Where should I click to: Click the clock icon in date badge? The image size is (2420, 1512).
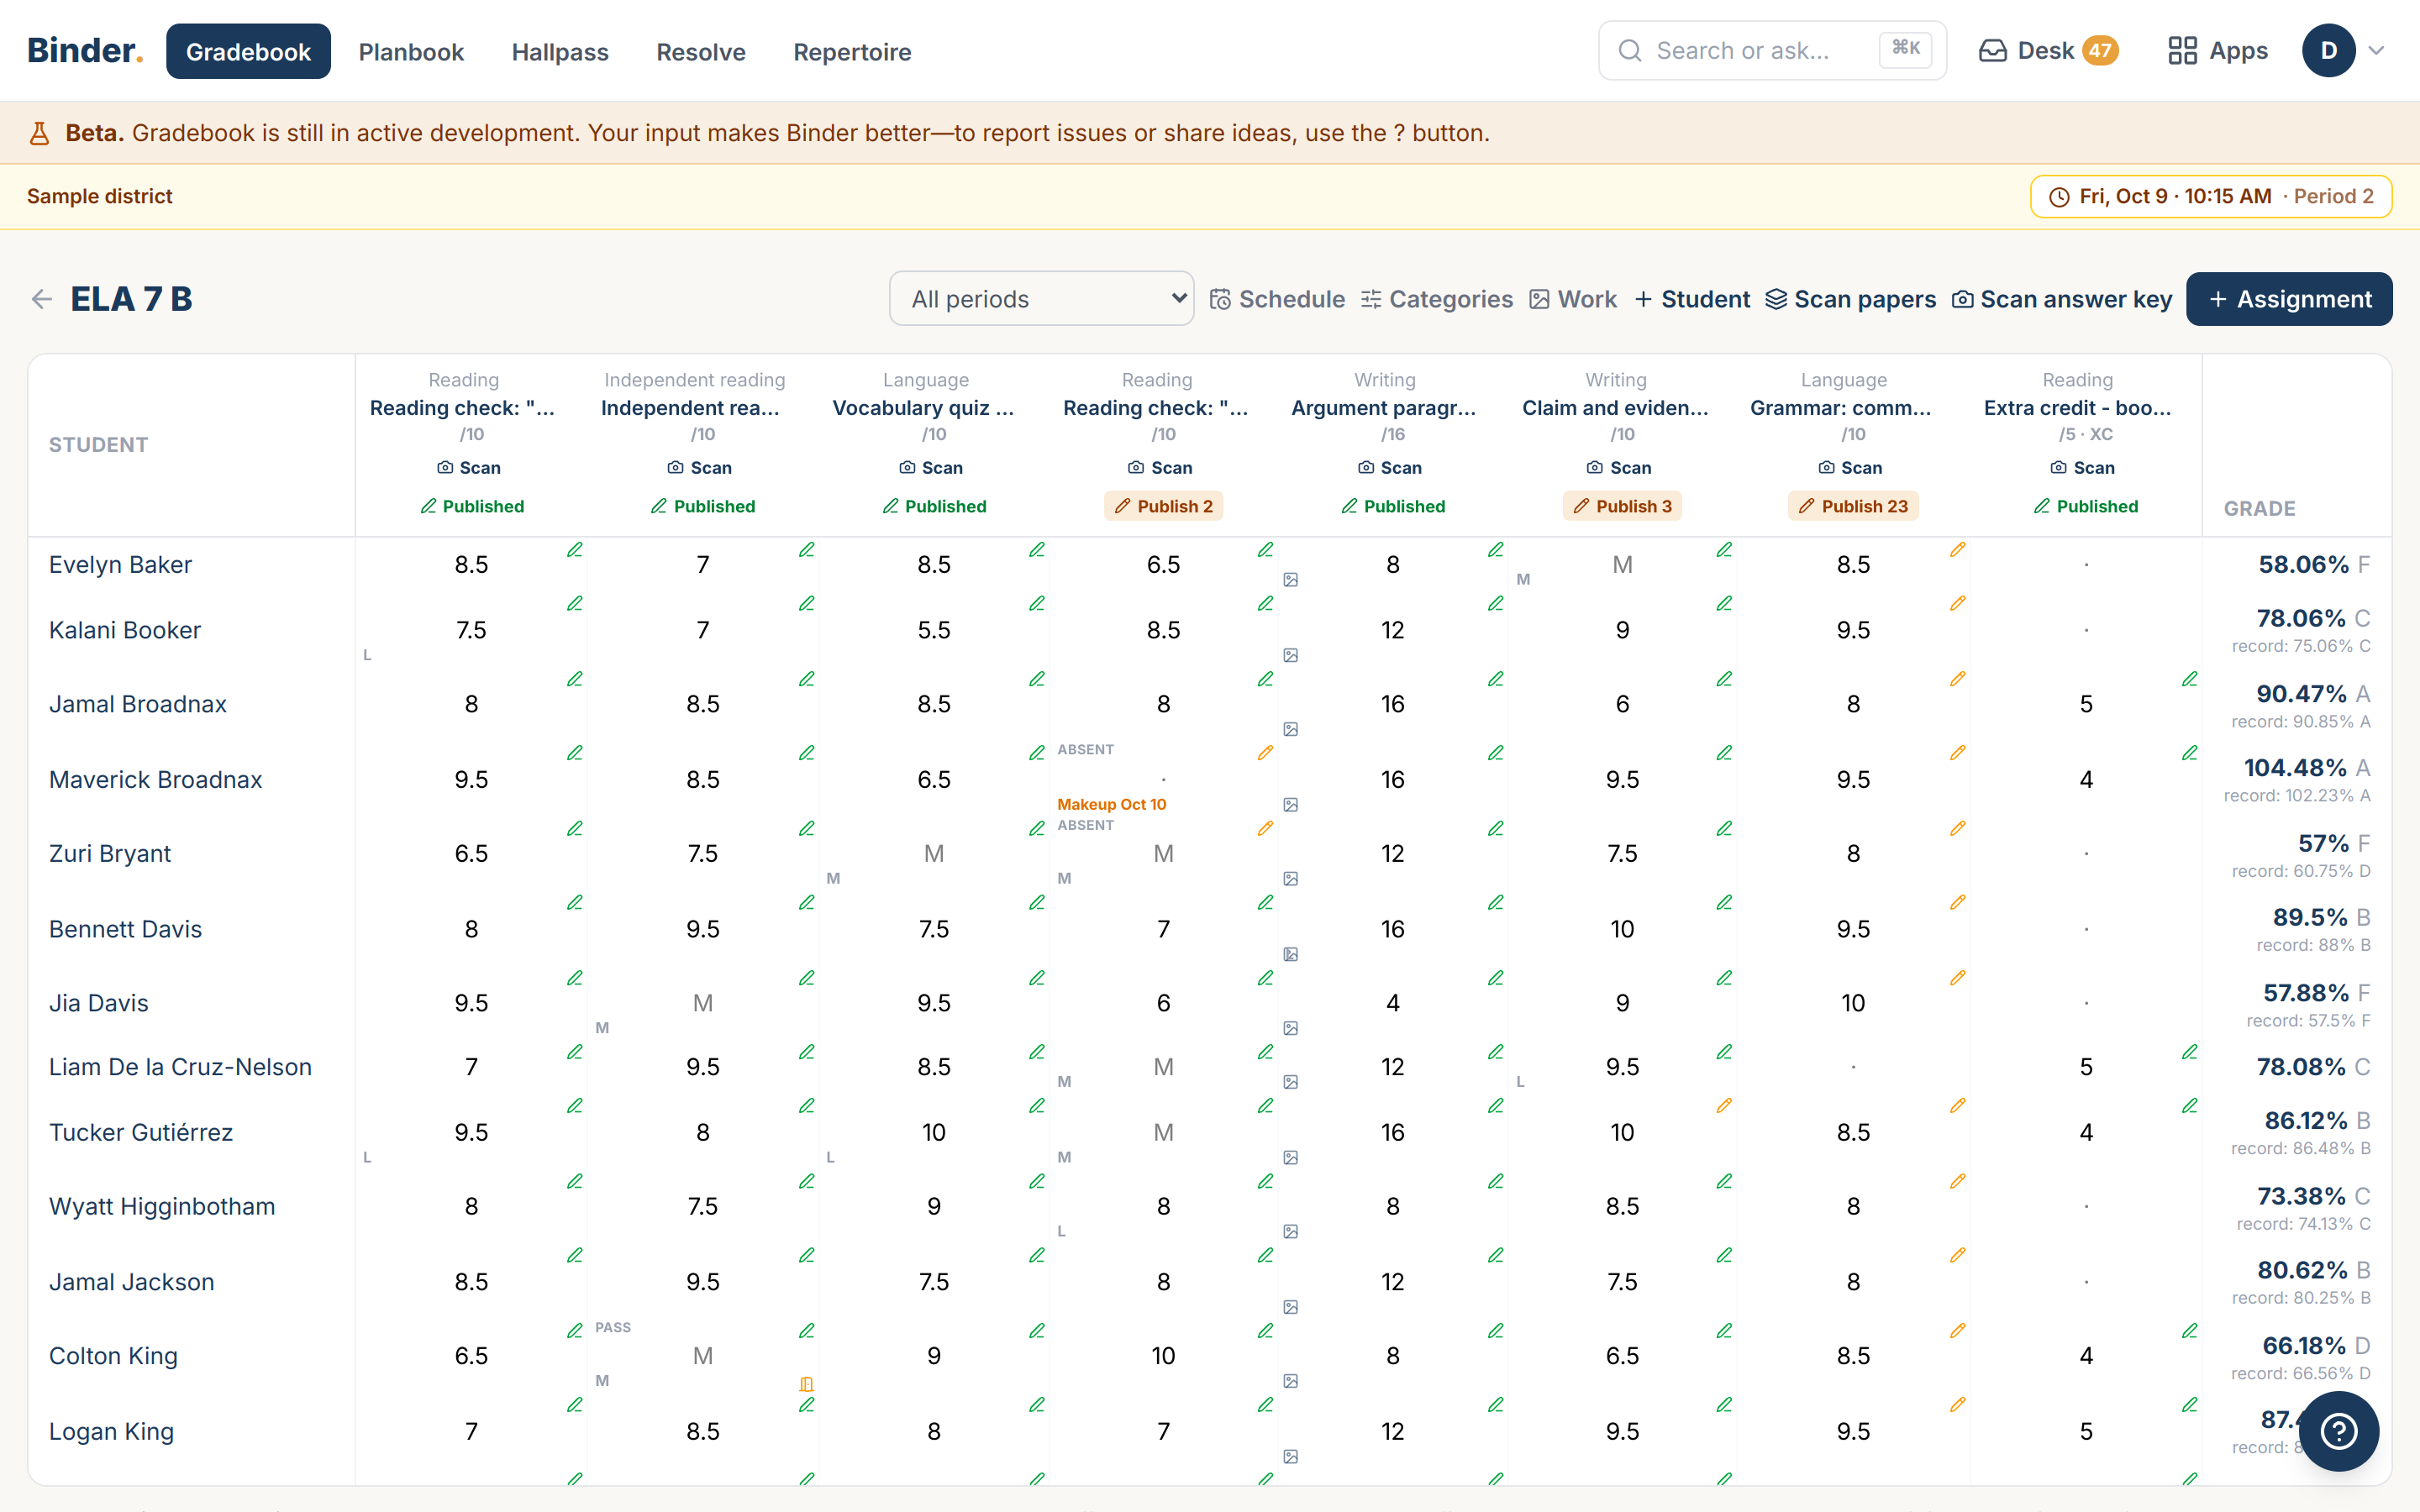click(2059, 197)
